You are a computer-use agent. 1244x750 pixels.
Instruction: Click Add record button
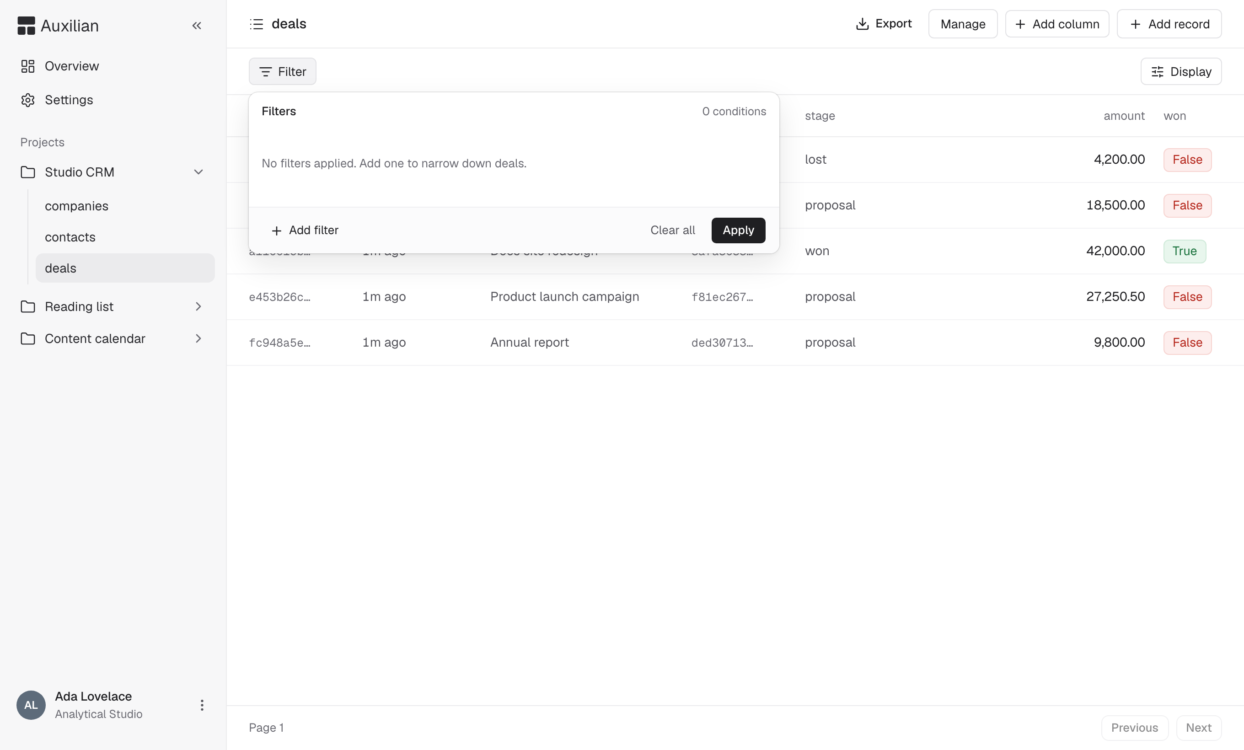click(1169, 24)
